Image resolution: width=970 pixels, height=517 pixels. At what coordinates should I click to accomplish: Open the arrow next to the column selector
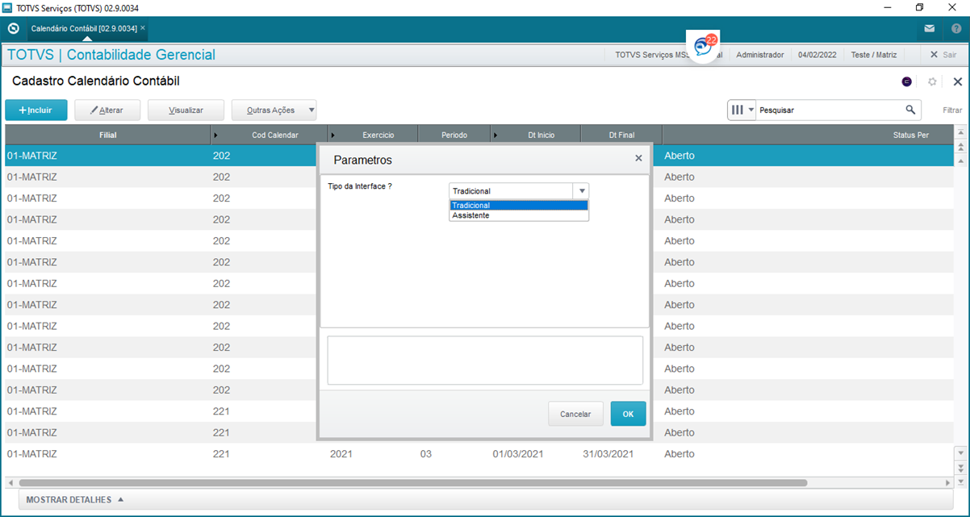point(751,110)
